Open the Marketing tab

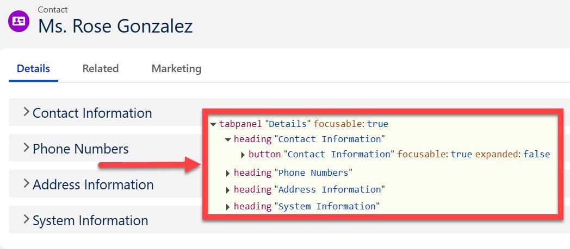[176, 68]
